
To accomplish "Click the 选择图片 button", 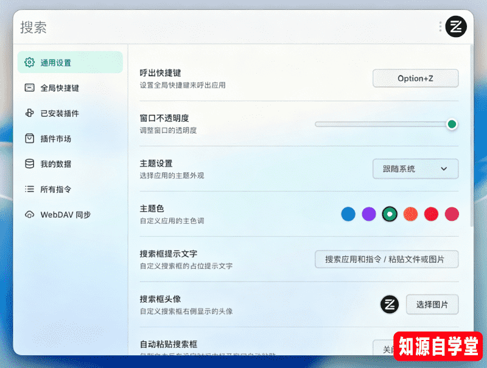I will pos(432,304).
